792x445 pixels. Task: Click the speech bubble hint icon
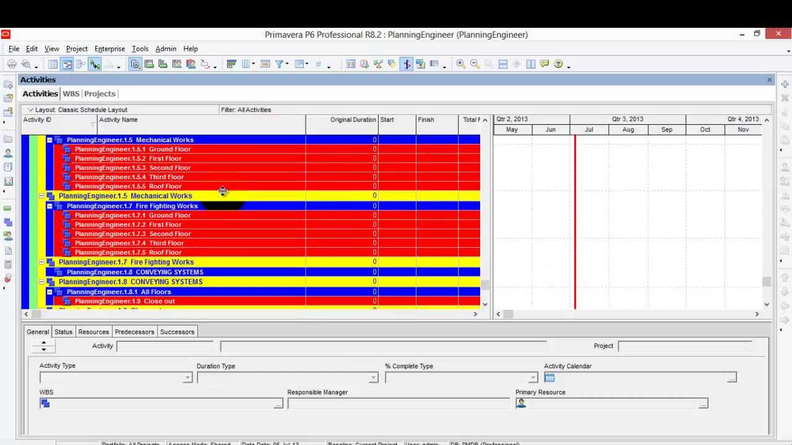(x=544, y=64)
